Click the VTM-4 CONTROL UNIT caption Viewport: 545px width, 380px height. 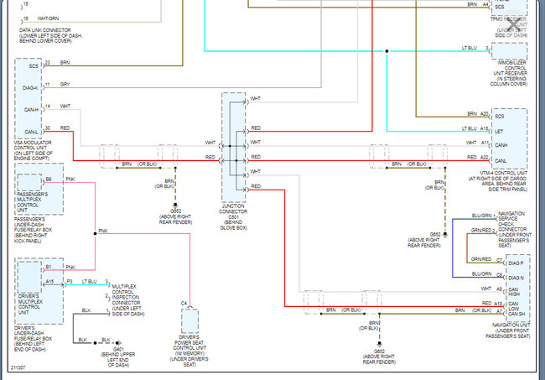point(497,181)
